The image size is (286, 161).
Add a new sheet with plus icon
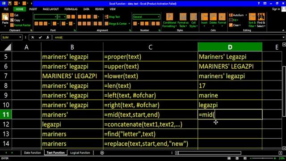coord(102,153)
